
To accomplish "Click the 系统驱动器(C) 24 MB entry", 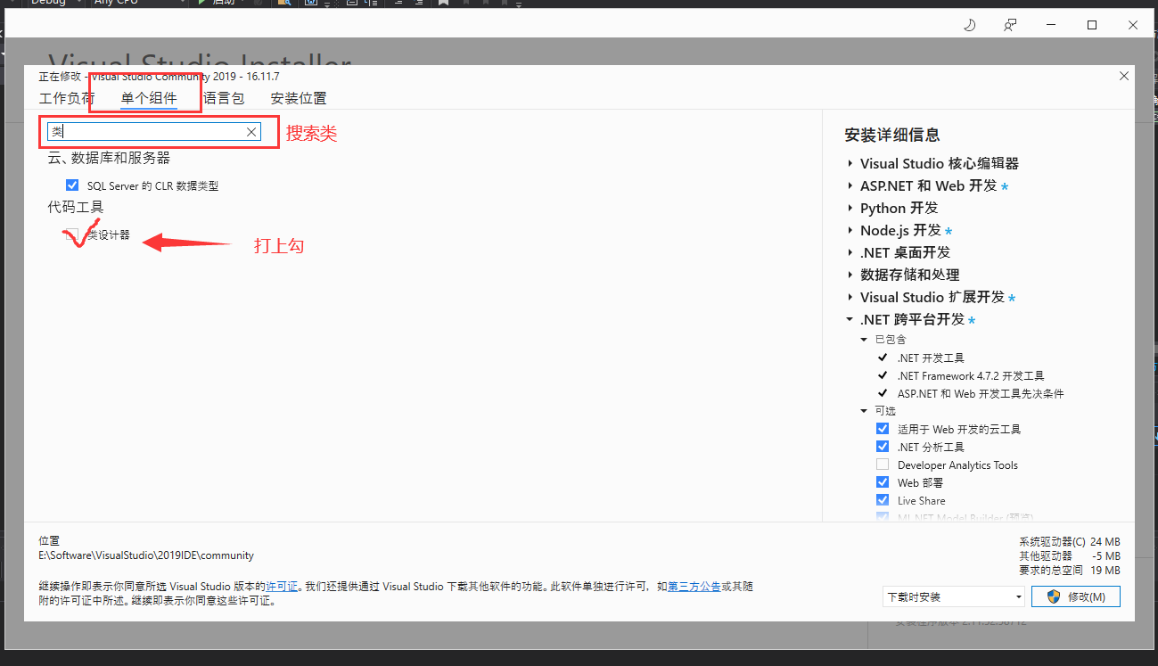I will 1070,541.
